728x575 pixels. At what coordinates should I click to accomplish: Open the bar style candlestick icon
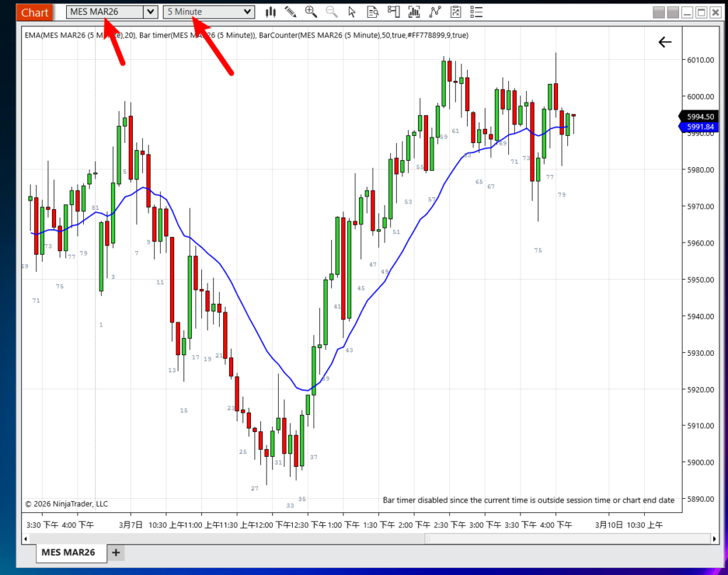(x=271, y=12)
